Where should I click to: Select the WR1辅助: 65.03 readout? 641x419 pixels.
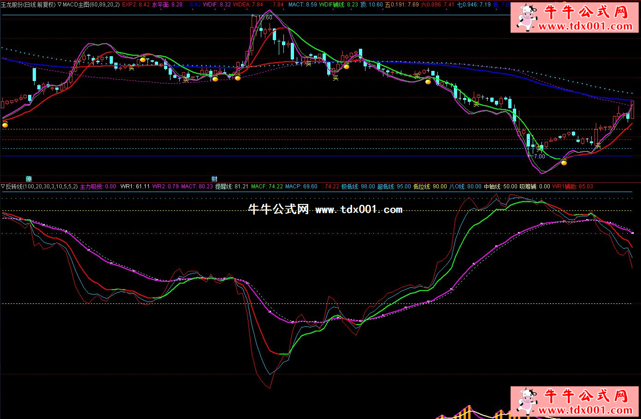(x=573, y=186)
